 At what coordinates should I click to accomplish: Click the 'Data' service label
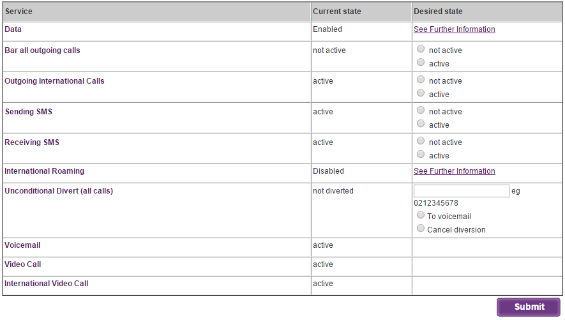tap(13, 29)
